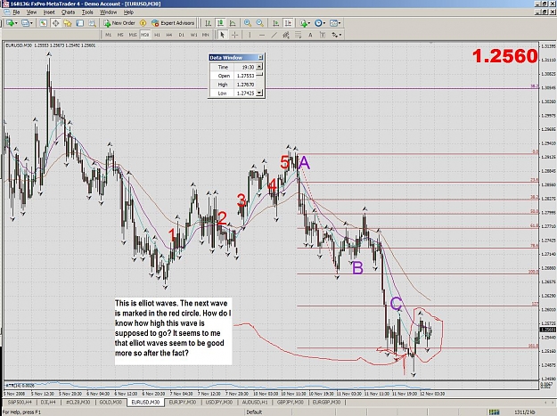This screenshot has width=557, height=416.
Task: Toggle the Expert Advisors button
Action: (173, 23)
